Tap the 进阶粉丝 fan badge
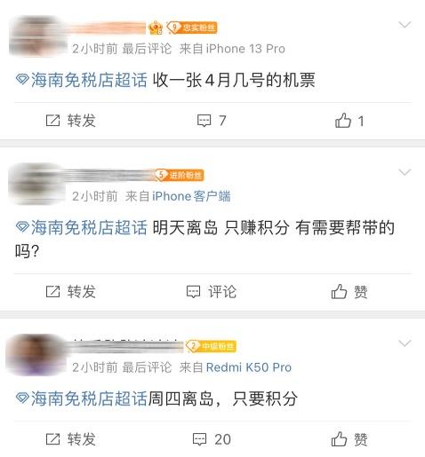Screen dimensions: 425x457 pyautogui.click(x=180, y=175)
